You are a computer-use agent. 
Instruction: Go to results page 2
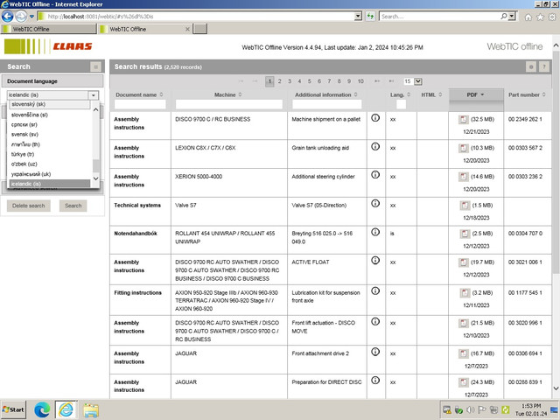[279, 81]
